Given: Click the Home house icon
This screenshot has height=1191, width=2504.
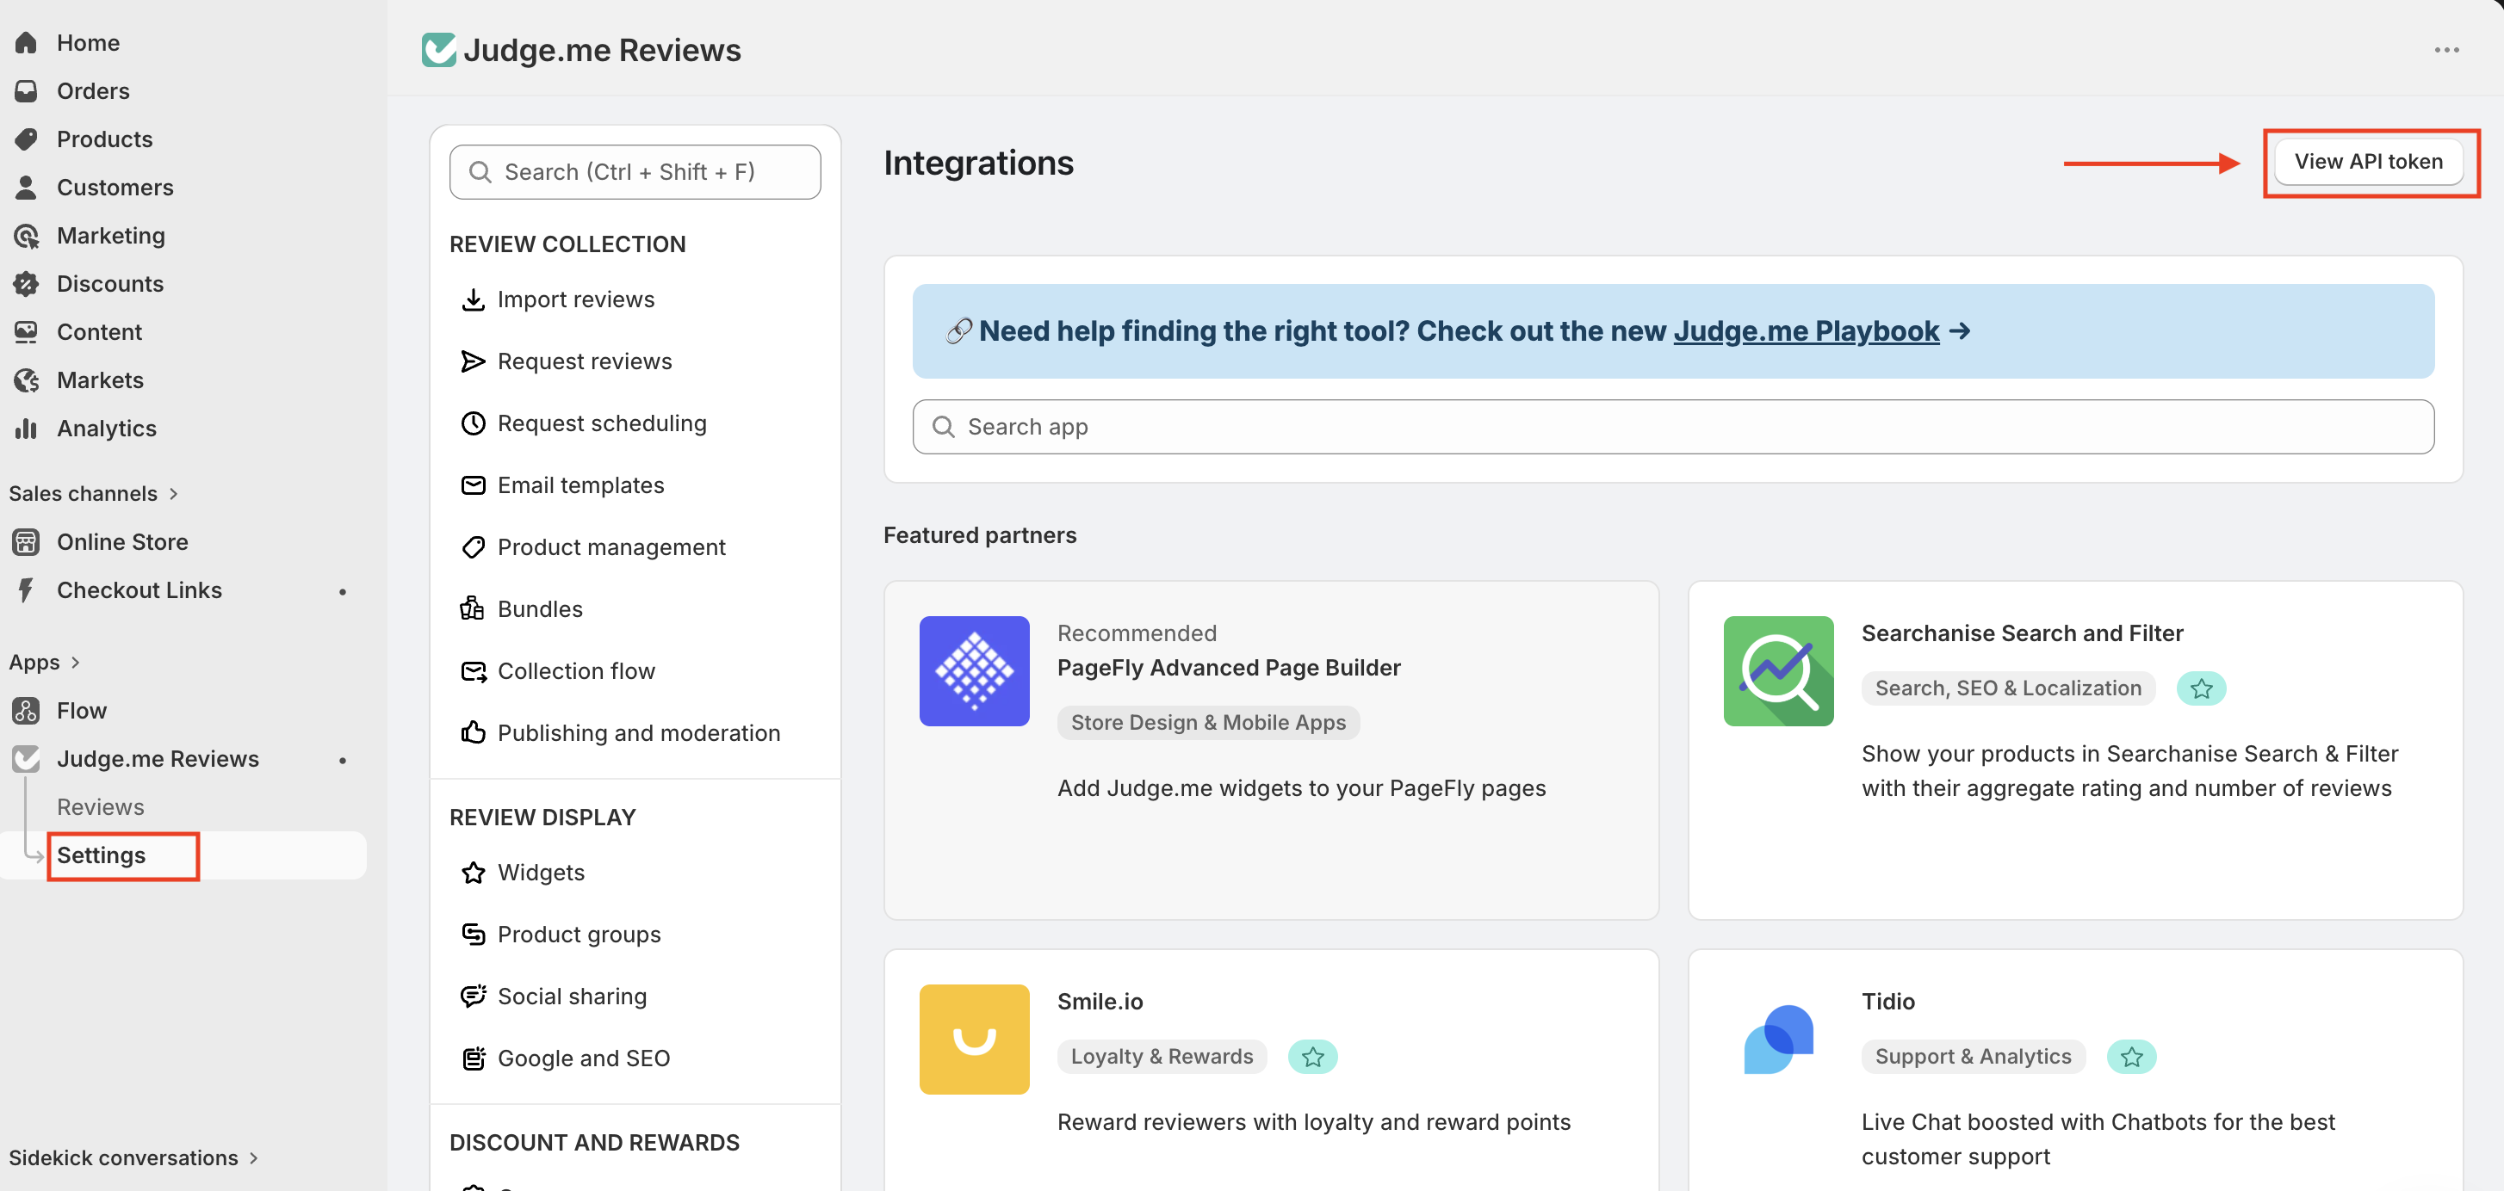Looking at the screenshot, I should (x=26, y=43).
